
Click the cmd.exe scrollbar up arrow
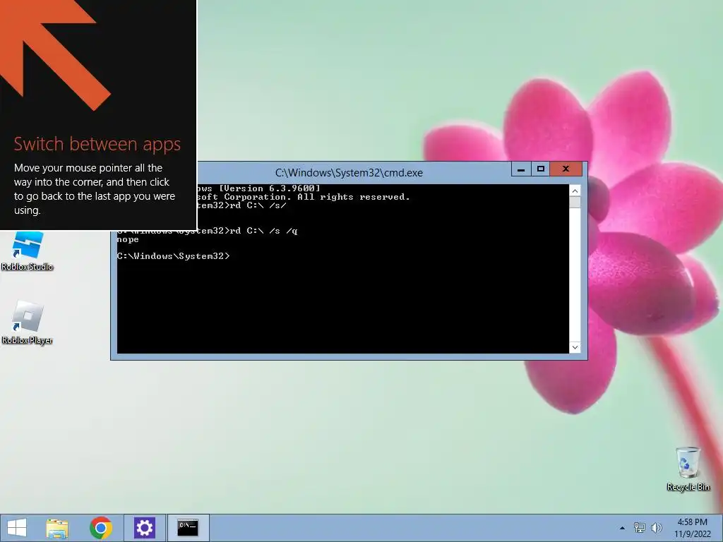575,191
